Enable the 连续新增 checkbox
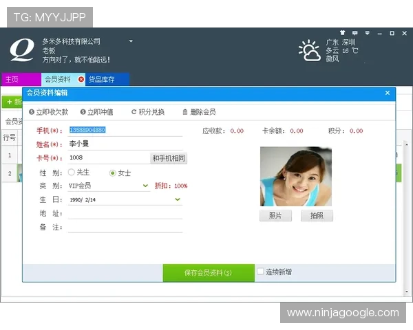This screenshot has width=413, height=330. pos(261,272)
